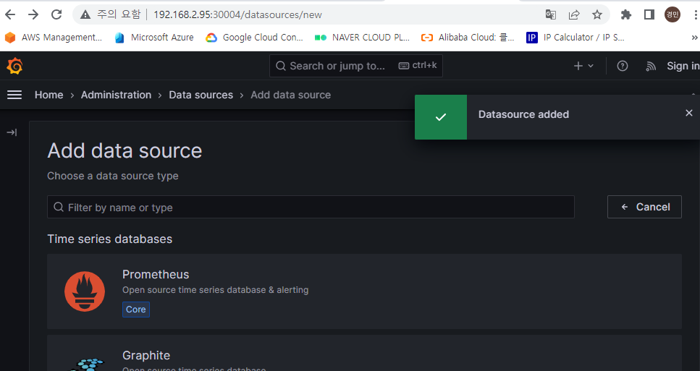Select the Prometheus data source name
This screenshot has height=371, width=700.
pyautogui.click(x=156, y=274)
